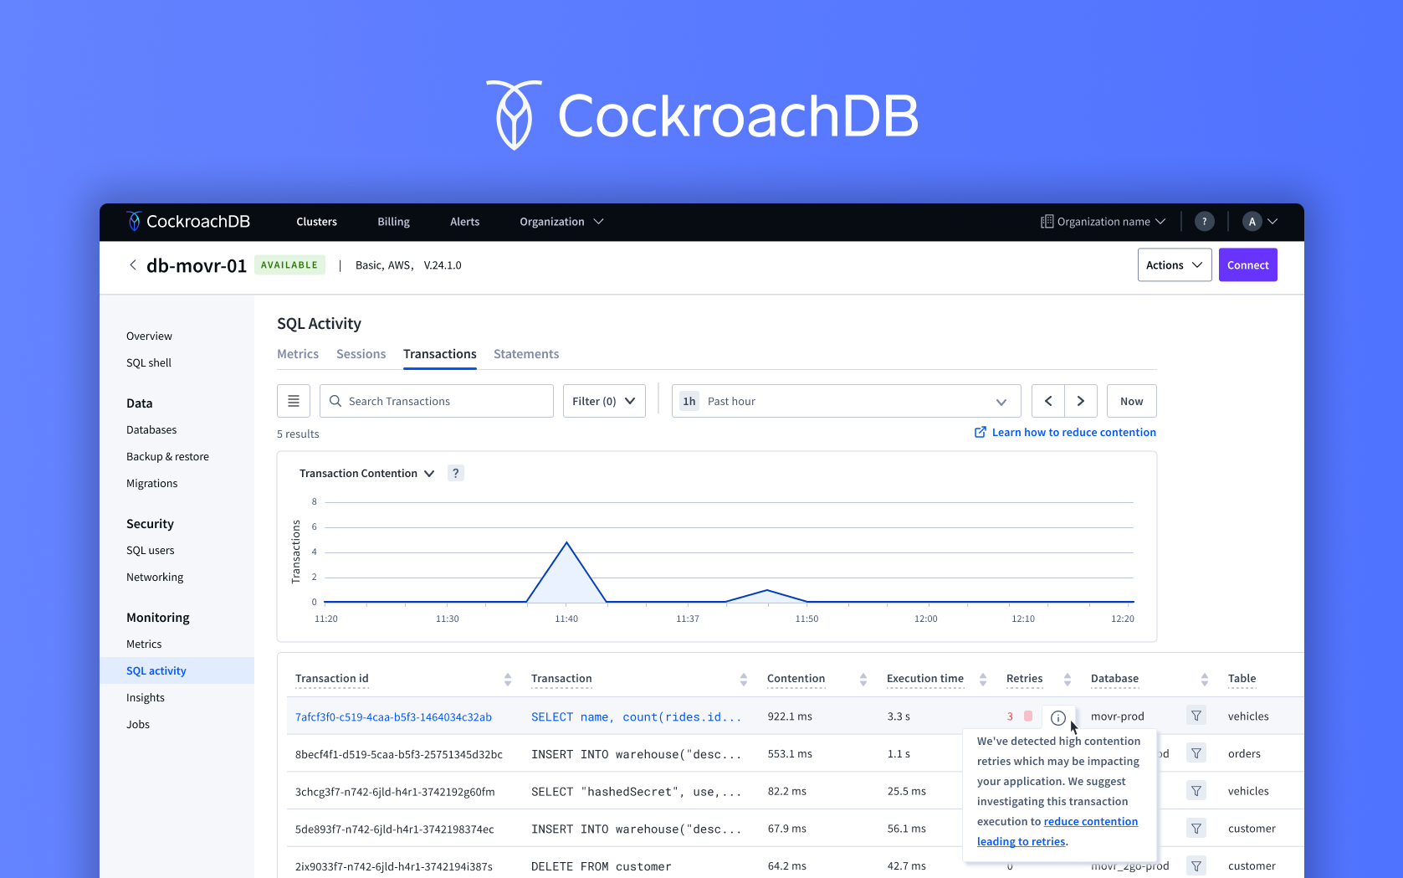Open Alerts in top navigation
The image size is (1403, 878).
(464, 222)
